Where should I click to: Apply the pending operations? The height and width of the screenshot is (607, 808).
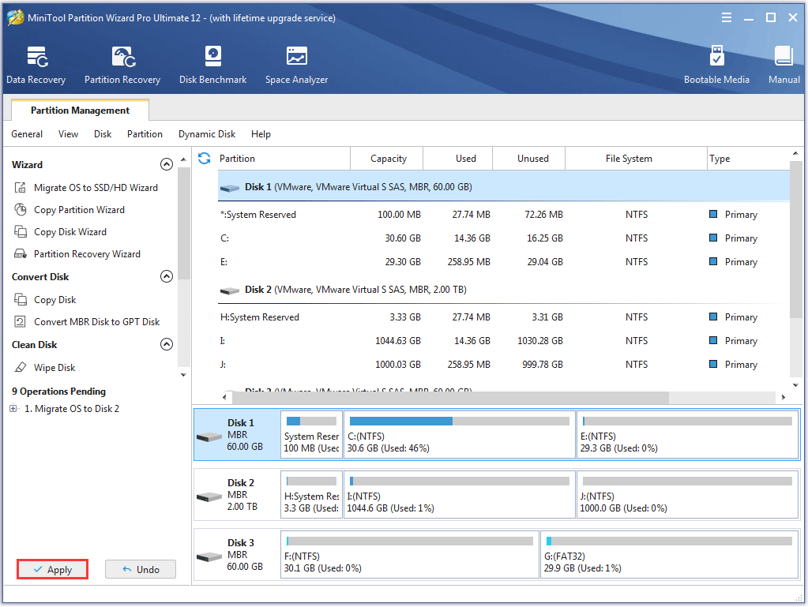pos(52,570)
